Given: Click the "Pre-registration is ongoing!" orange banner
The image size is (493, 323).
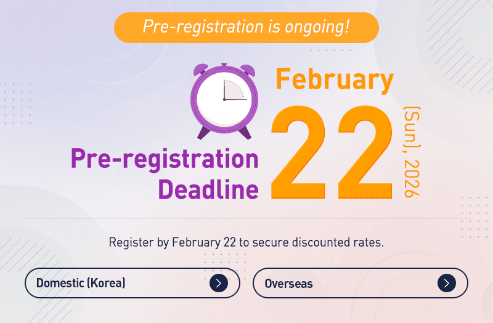Looking at the screenshot, I should point(246,27).
